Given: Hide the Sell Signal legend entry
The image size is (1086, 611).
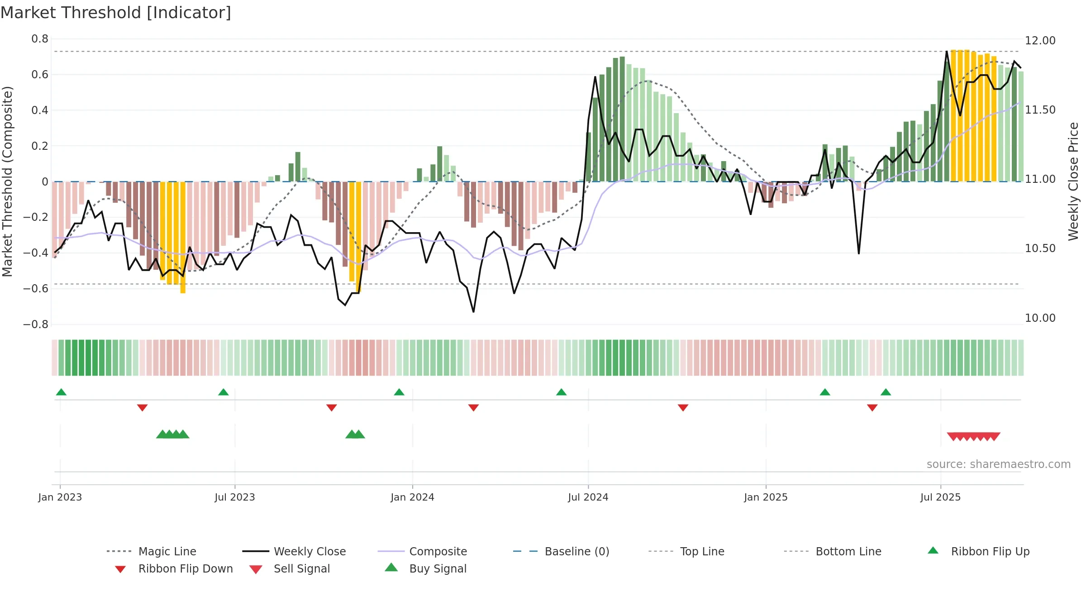Looking at the screenshot, I should click(x=290, y=568).
